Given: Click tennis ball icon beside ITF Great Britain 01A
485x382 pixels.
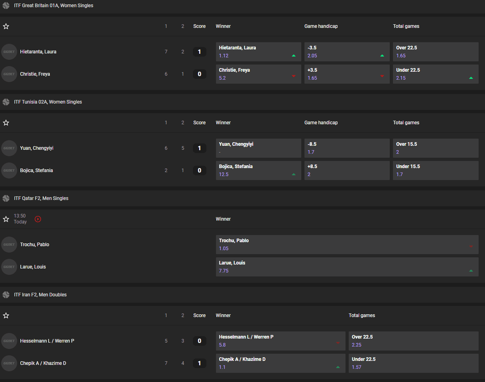Looking at the screenshot, I should (6, 6).
